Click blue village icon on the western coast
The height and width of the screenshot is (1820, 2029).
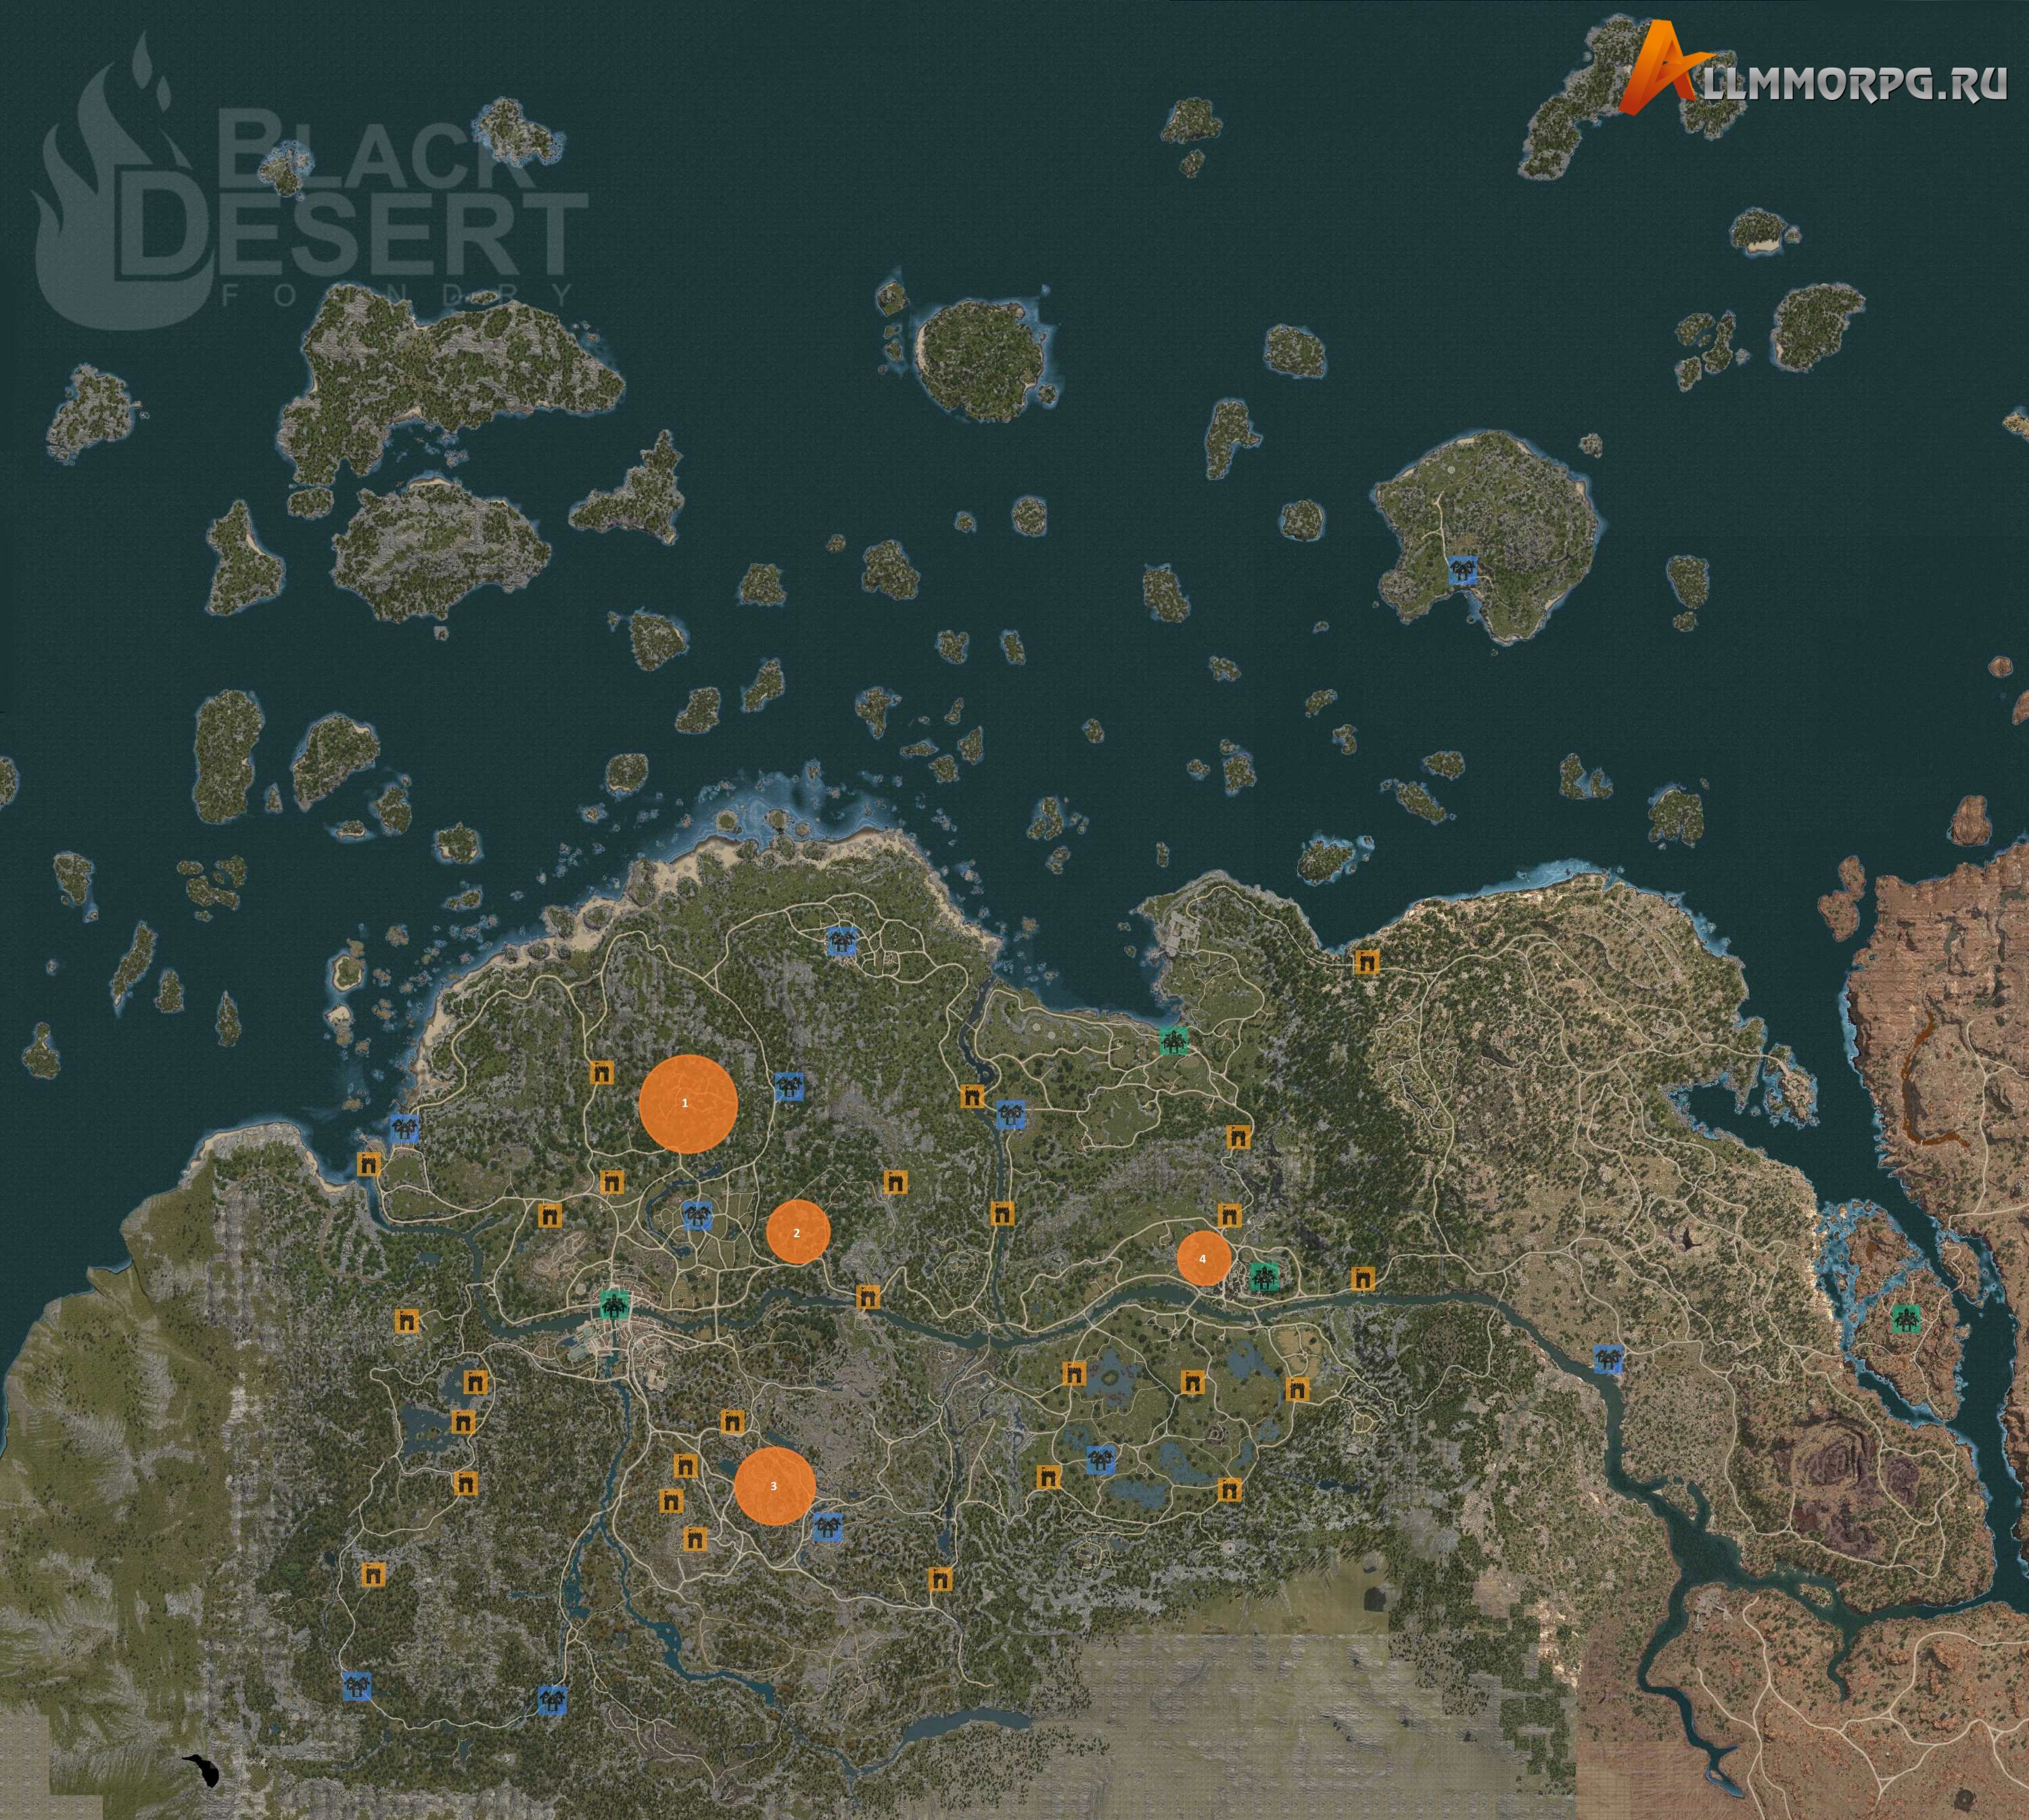(x=404, y=1129)
